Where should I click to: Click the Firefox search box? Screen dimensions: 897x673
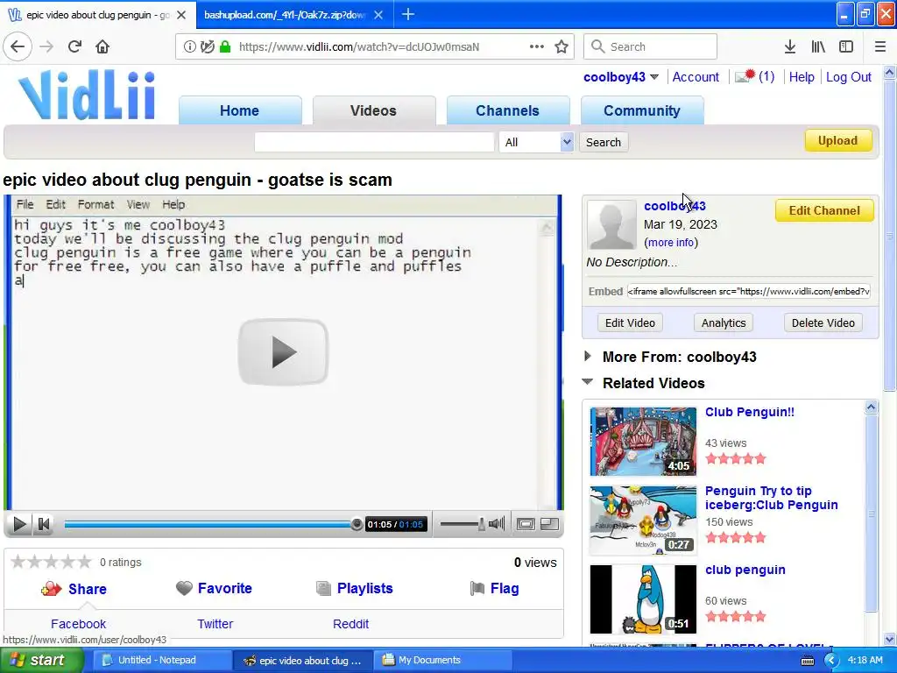click(651, 47)
